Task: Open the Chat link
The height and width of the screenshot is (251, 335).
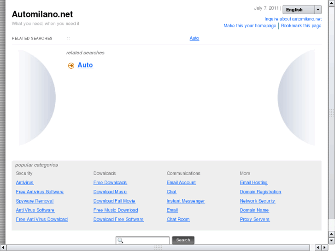Action: (x=171, y=192)
